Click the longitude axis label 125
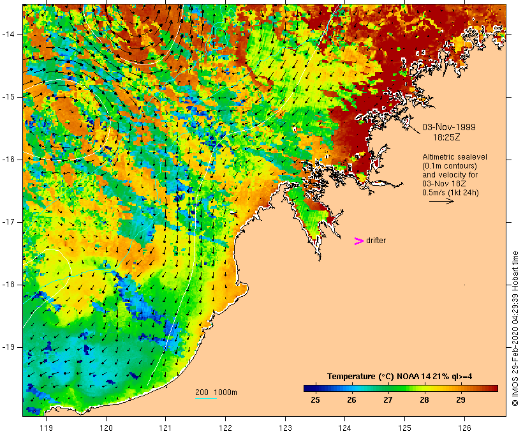Image resolution: width=523 pixels, height=434 pixels. click(404, 428)
